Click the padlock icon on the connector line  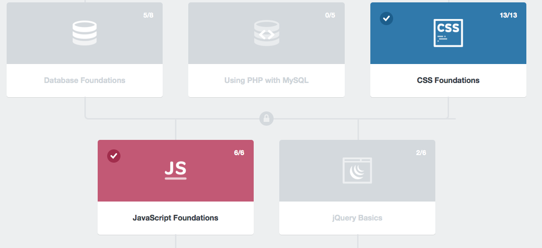[266, 118]
